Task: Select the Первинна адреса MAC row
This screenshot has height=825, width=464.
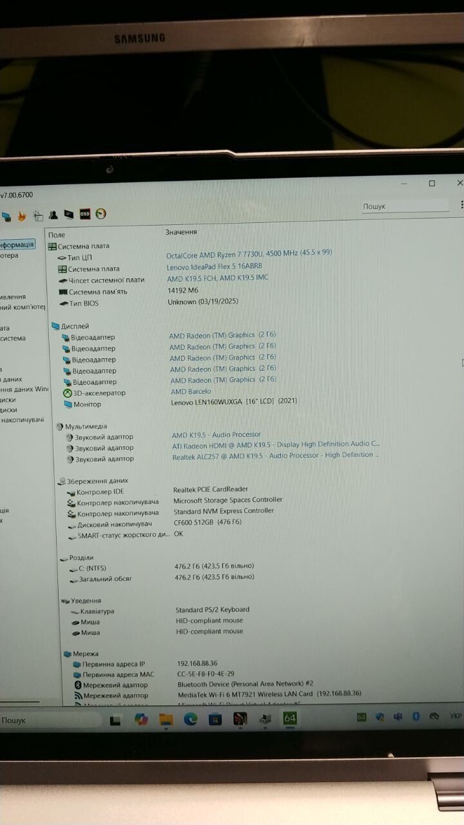Action: 119,674
